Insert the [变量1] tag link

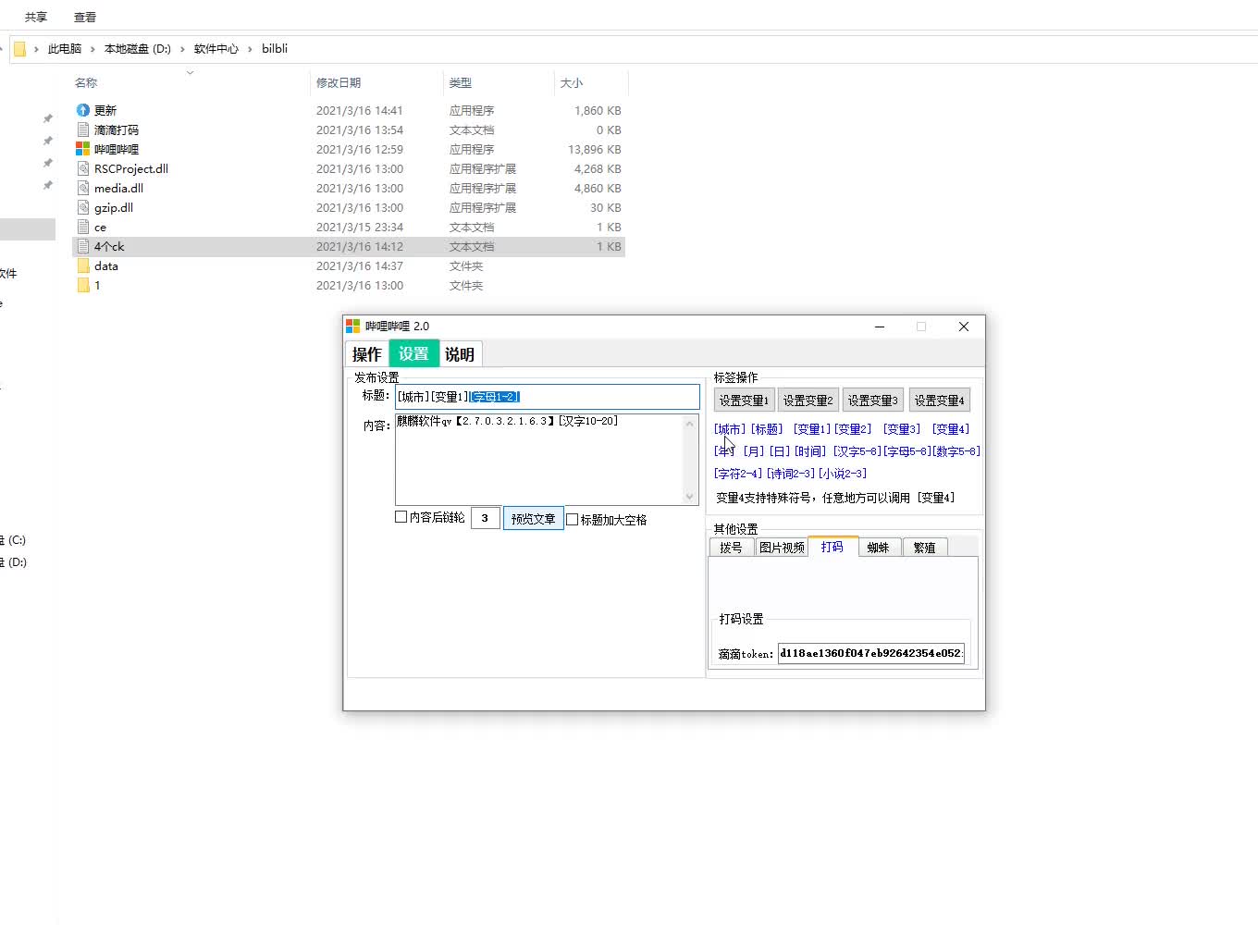point(812,429)
